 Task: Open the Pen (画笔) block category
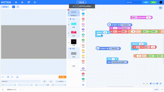(x=83, y=35)
